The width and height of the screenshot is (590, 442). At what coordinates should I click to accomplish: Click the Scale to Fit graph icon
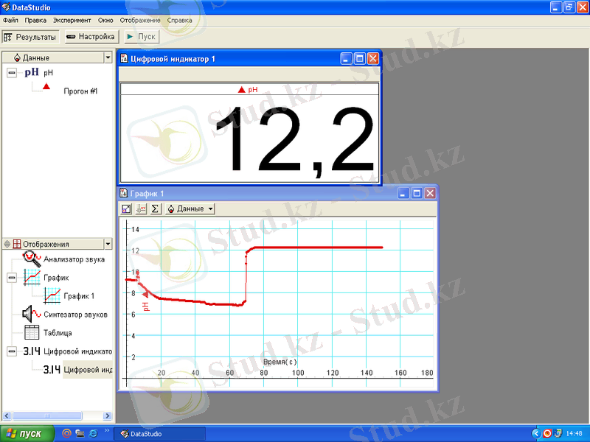click(126, 209)
